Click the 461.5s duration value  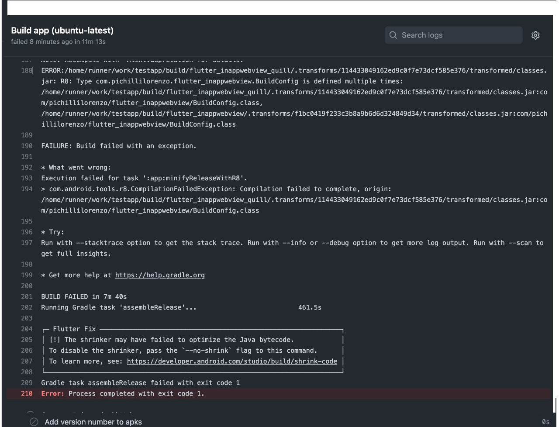click(x=310, y=307)
